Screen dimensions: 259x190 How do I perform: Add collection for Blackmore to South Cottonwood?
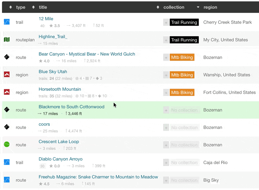coord(166,110)
